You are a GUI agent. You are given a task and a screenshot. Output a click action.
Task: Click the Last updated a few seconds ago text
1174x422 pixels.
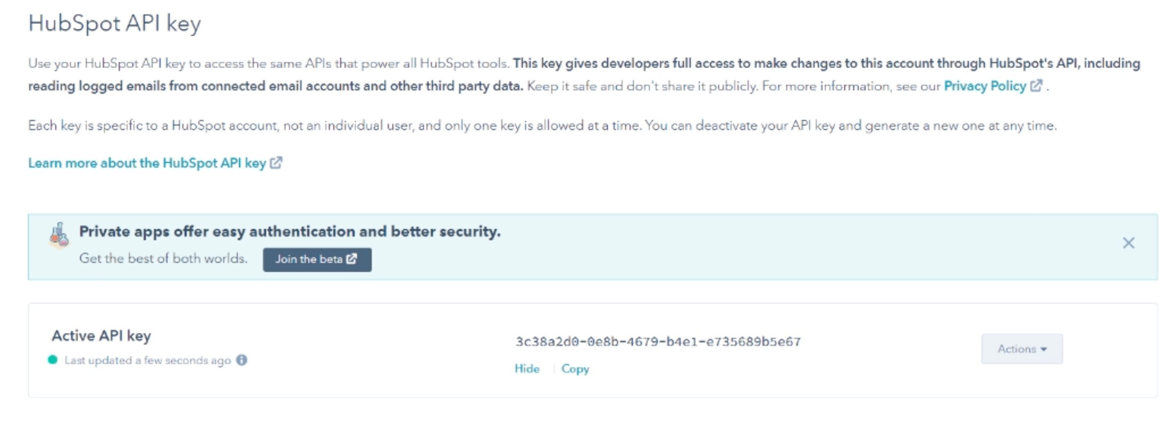tap(148, 360)
